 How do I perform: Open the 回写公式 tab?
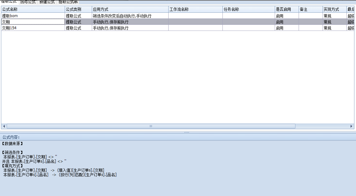[28, 2]
